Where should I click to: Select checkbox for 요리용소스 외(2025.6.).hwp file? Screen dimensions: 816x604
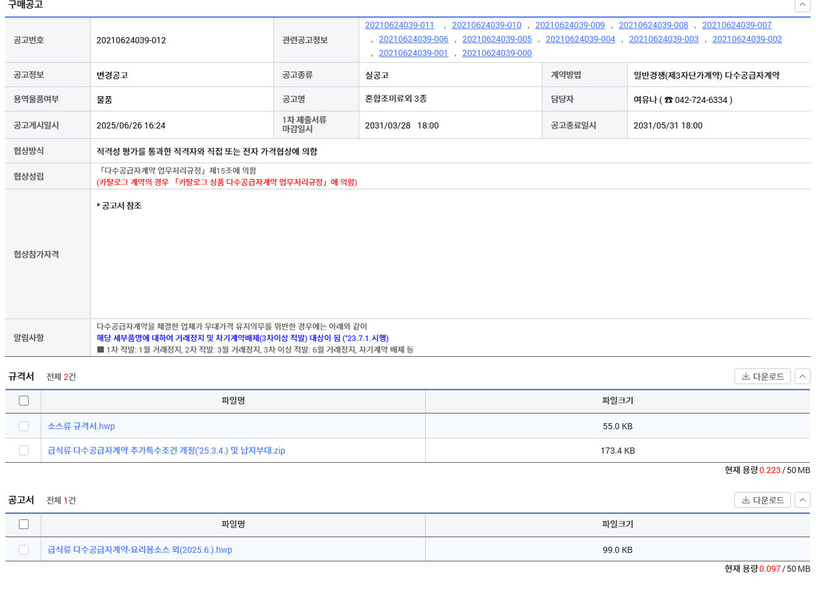tap(24, 550)
